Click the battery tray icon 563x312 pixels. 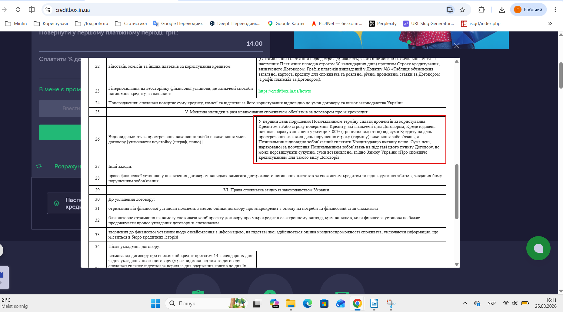coord(525,303)
